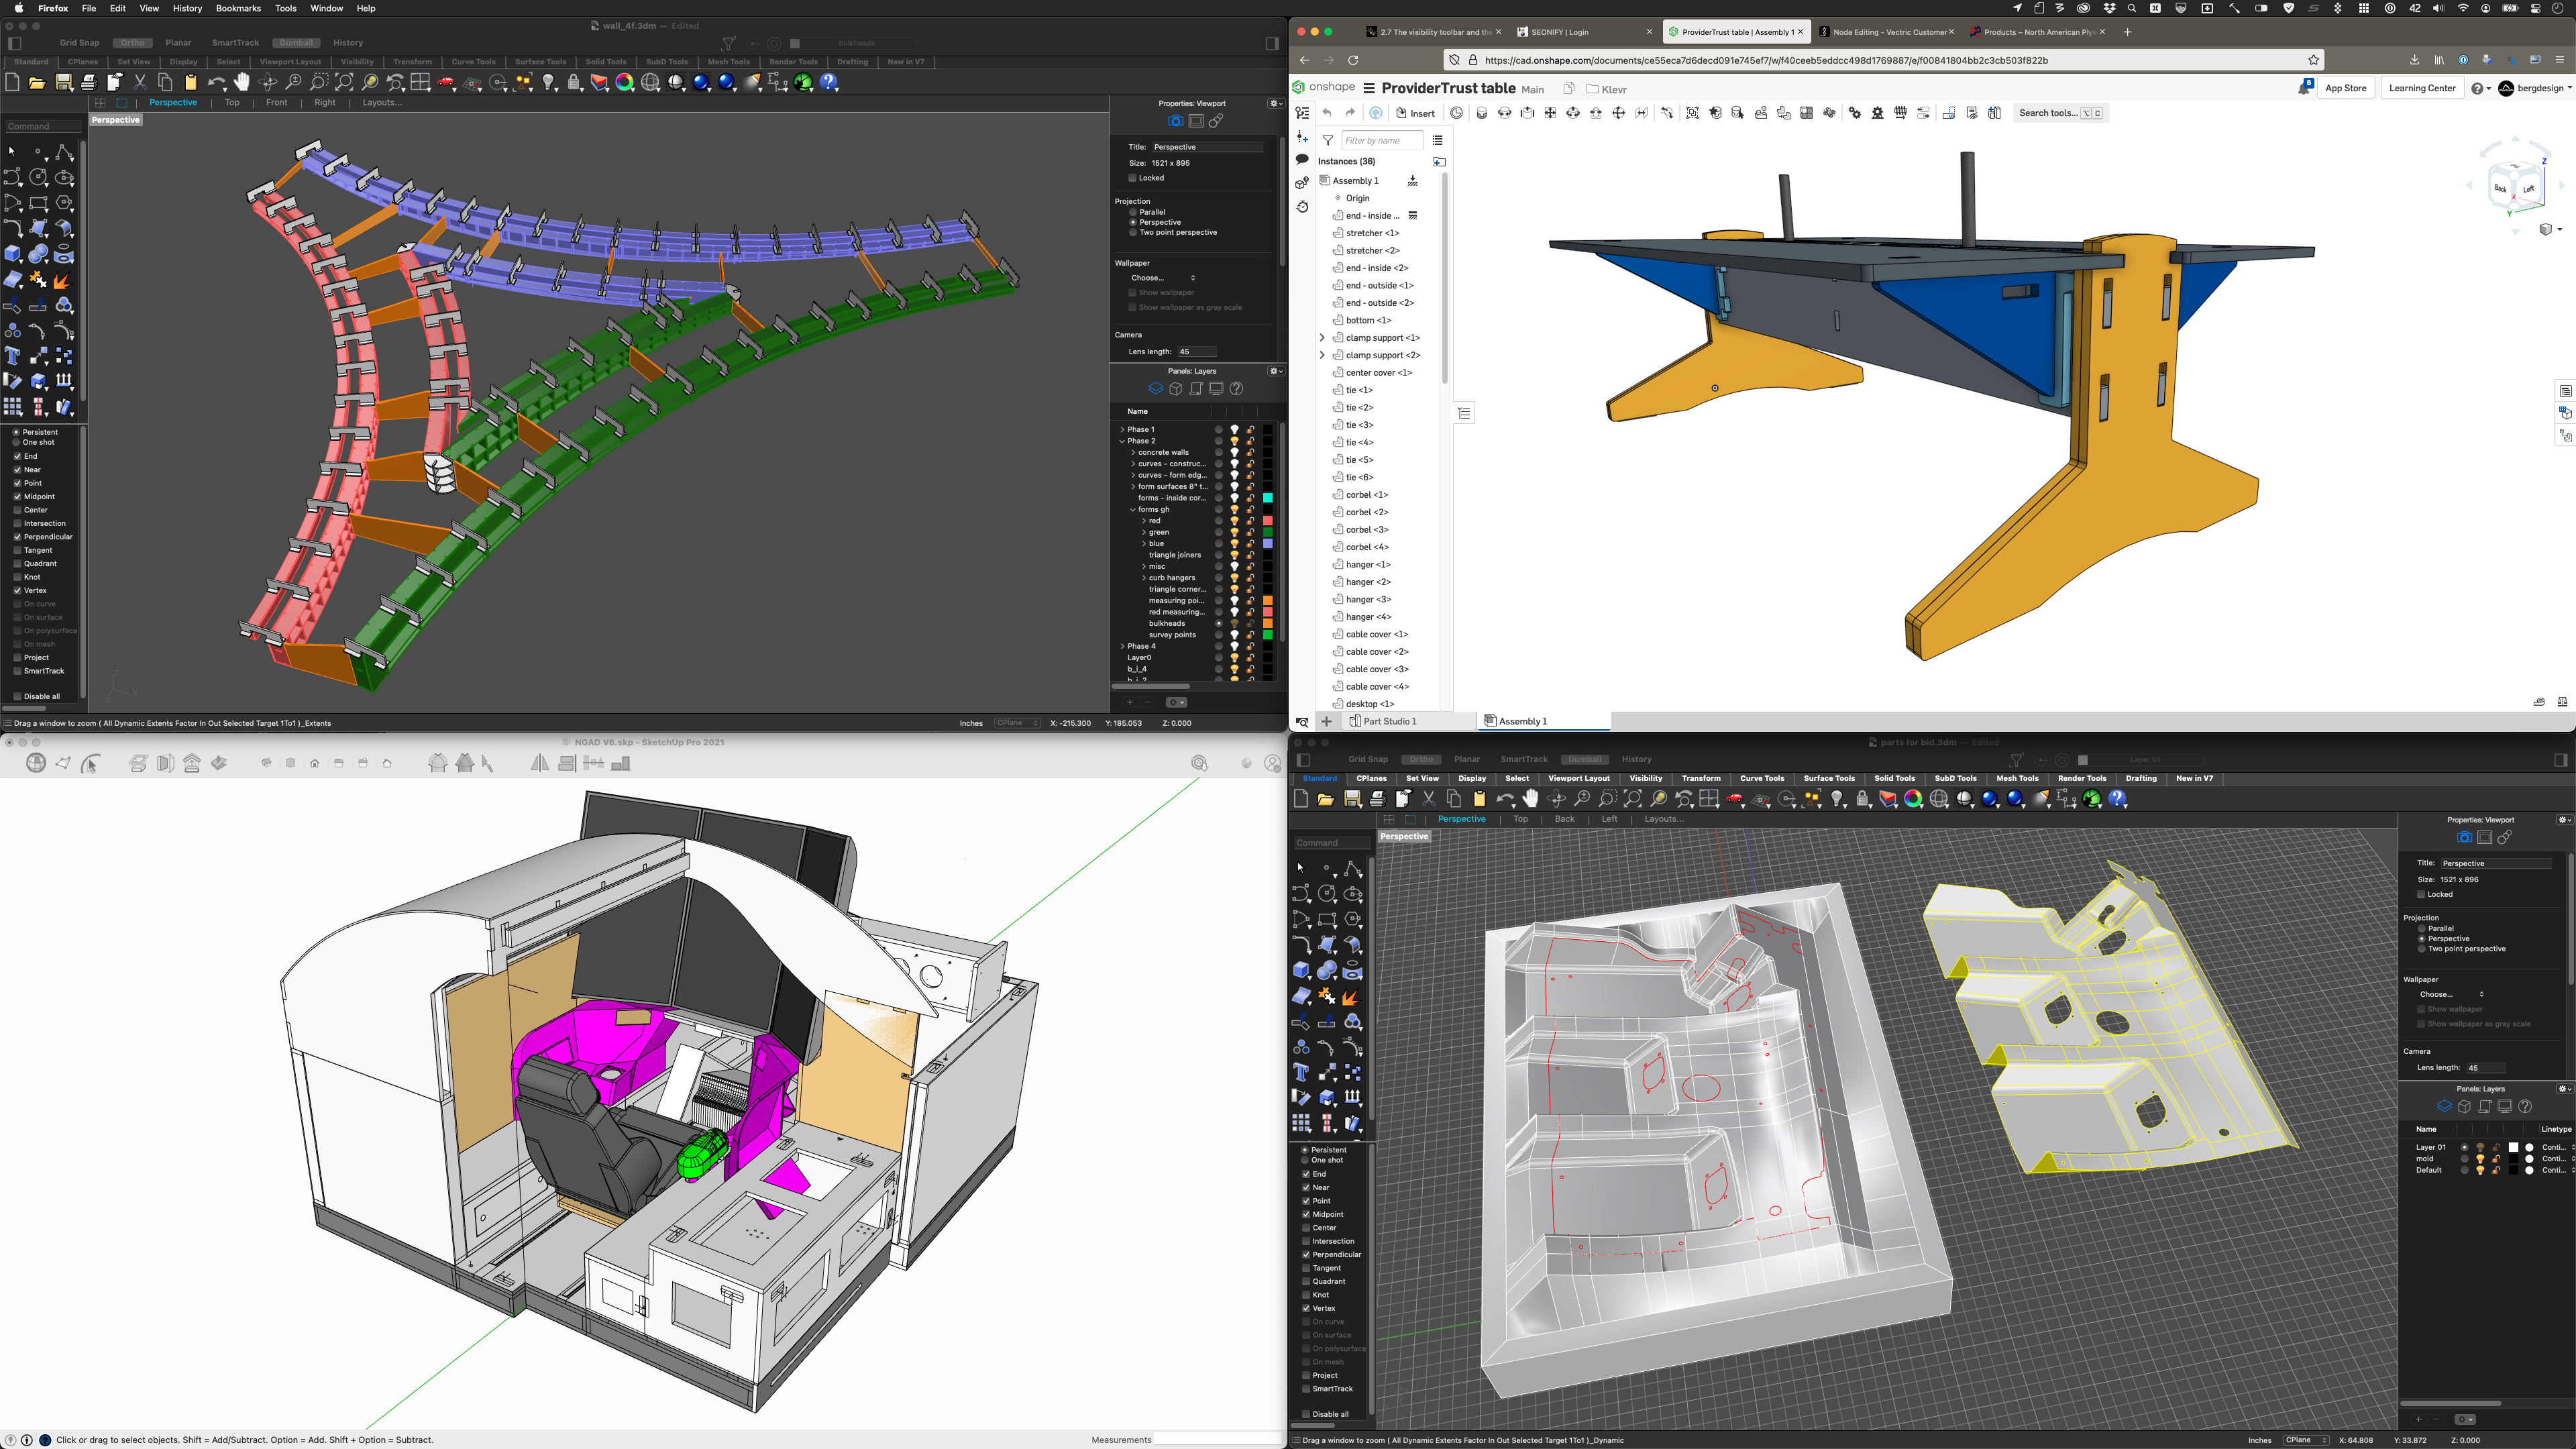Click the filter icon in Onshape instances list
Screen dimensions: 2576x1449
pyautogui.click(x=1327, y=140)
